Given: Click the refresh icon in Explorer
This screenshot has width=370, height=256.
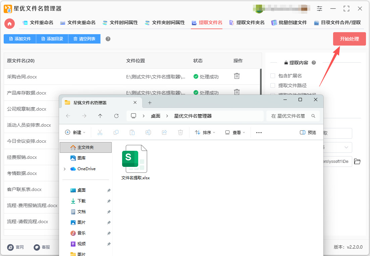Looking at the screenshot, I should 116,116.
